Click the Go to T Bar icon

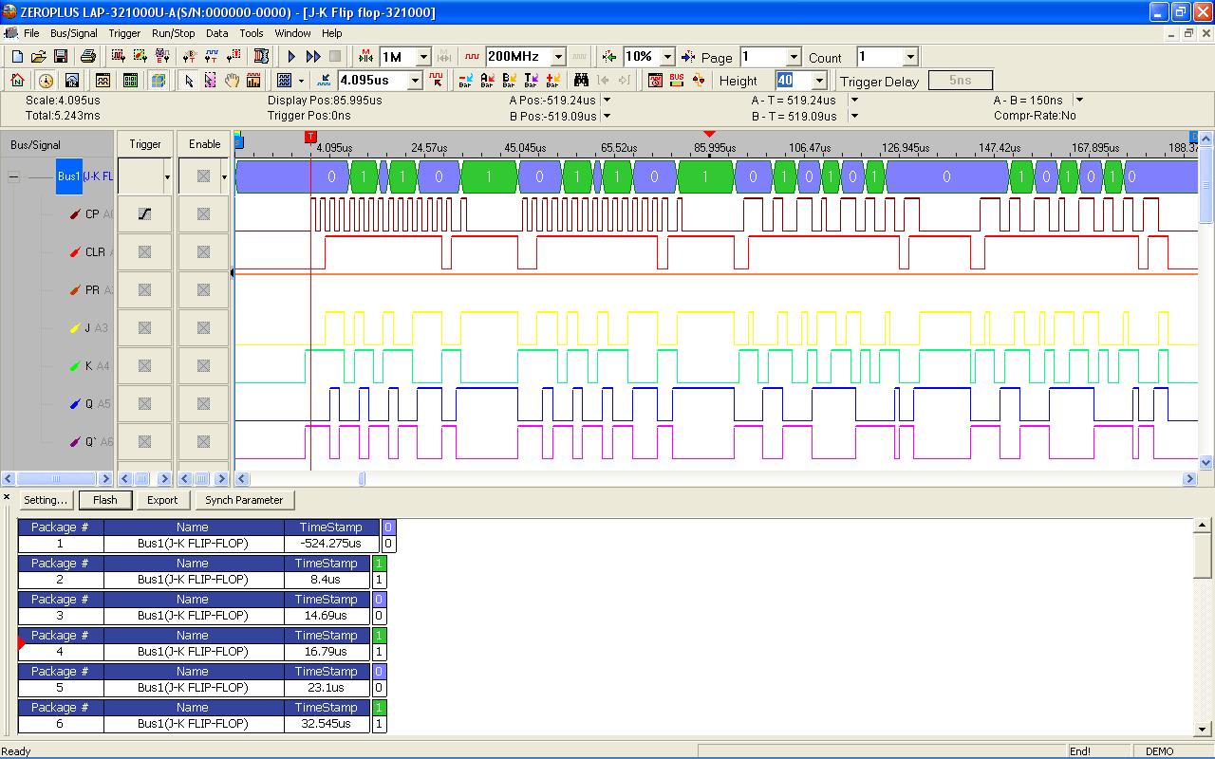[531, 81]
